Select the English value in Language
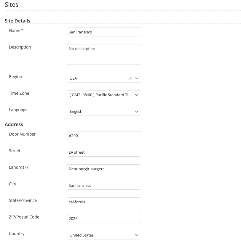 (x=76, y=111)
